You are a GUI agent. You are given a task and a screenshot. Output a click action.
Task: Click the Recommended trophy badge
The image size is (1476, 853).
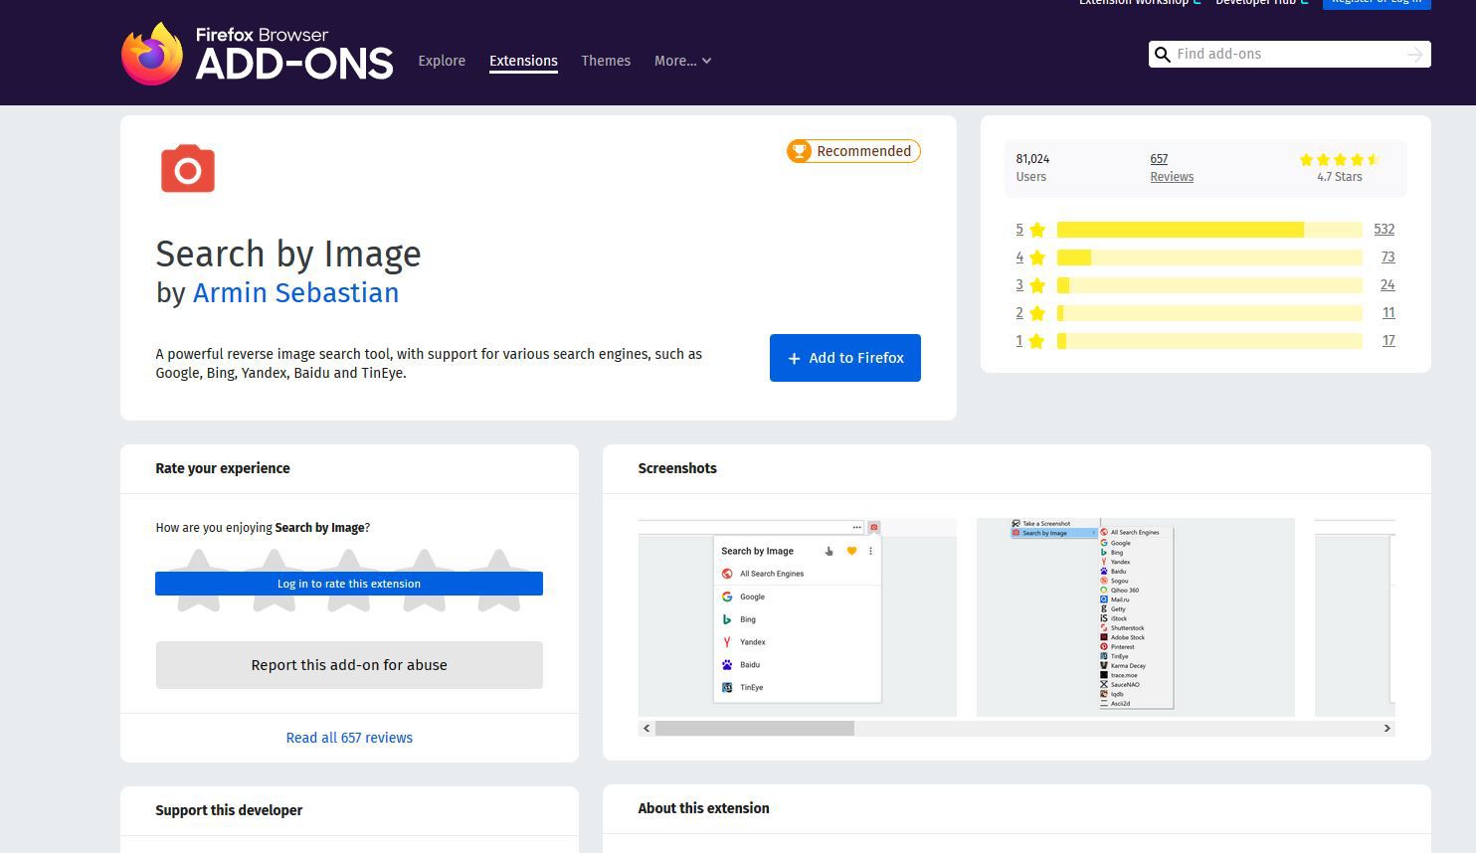pos(853,151)
